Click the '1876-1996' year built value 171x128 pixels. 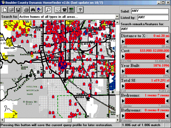coord(161,66)
